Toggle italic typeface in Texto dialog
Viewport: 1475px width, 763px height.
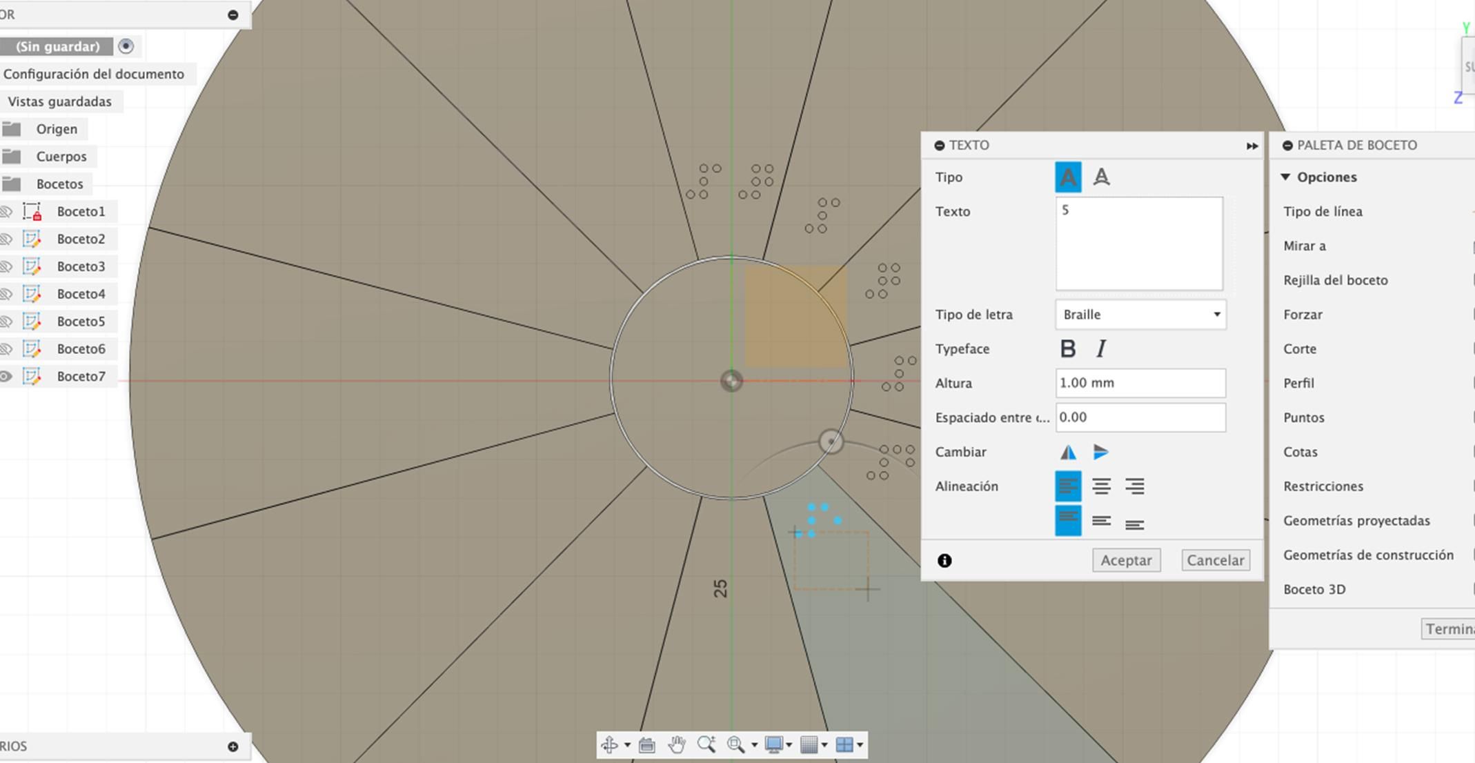pos(1101,349)
